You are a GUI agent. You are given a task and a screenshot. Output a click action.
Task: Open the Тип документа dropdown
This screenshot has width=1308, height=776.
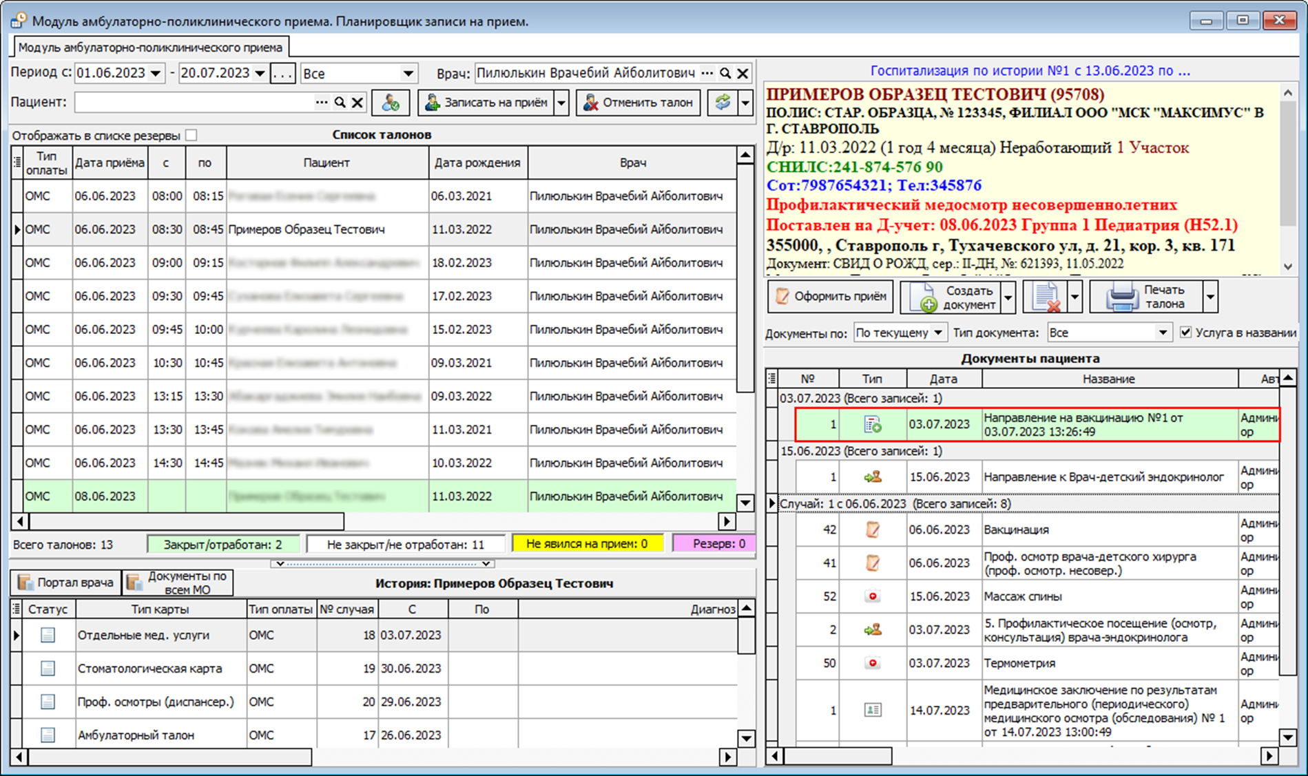point(1162,333)
